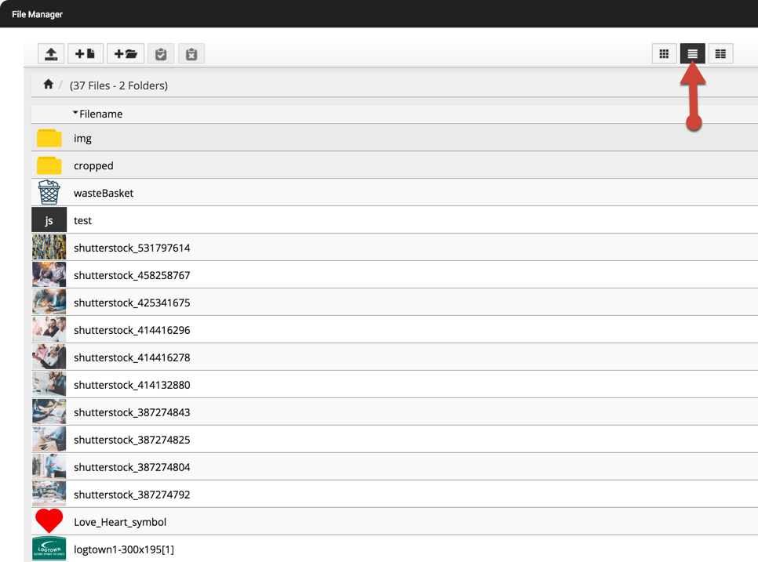The width and height of the screenshot is (758, 562).
Task: Open thumbnail of shutterstock_414132880
Action: pos(49,385)
